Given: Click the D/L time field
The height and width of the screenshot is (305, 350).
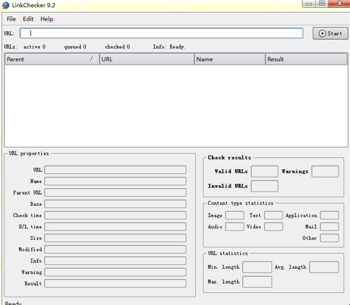Looking at the screenshot, I should [x=115, y=227].
